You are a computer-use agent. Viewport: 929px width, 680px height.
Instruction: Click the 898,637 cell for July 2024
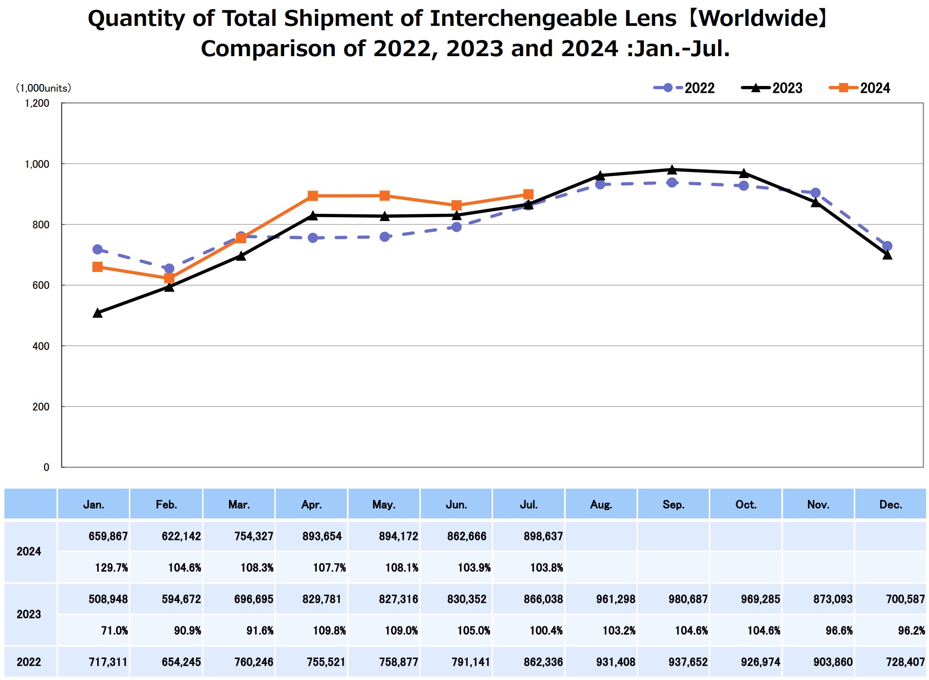(x=528, y=536)
